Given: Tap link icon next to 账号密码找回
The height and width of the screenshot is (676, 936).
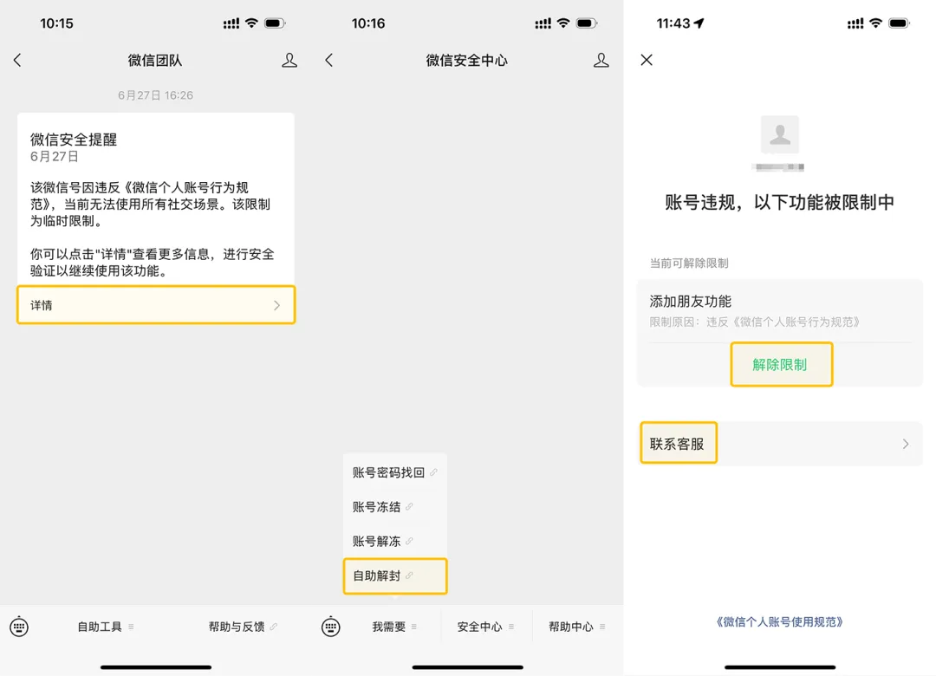Looking at the screenshot, I should [x=433, y=472].
